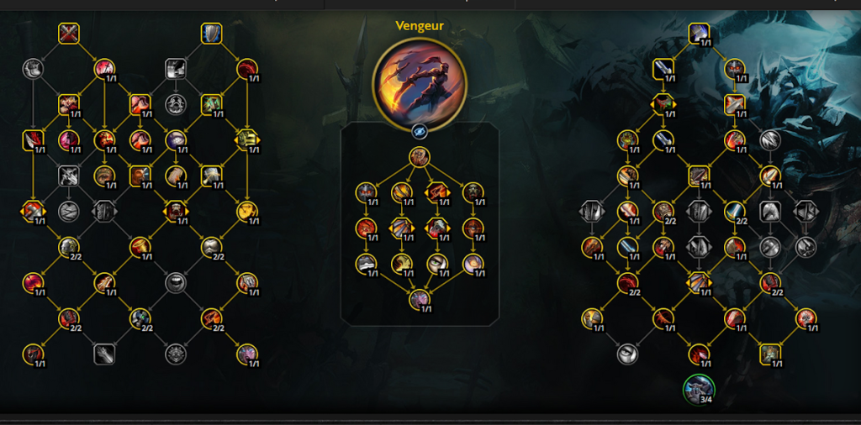Select the crossed-swords talent atop the class tree
The width and height of the screenshot is (861, 425).
point(69,34)
